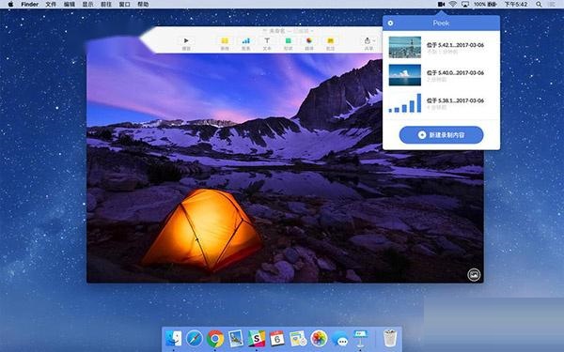Viewport: 564px width, 352px height.
Task: Open the Finder menu
Action: 30,5
